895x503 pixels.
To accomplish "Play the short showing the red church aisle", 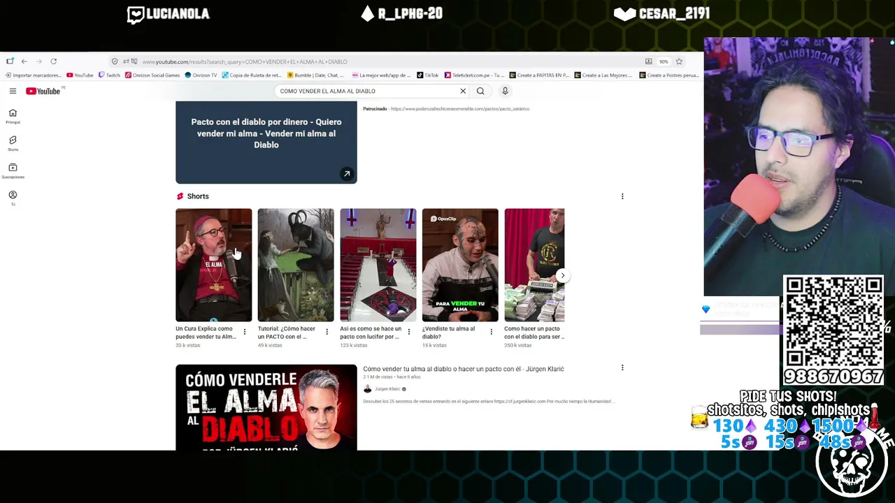I will click(x=378, y=265).
